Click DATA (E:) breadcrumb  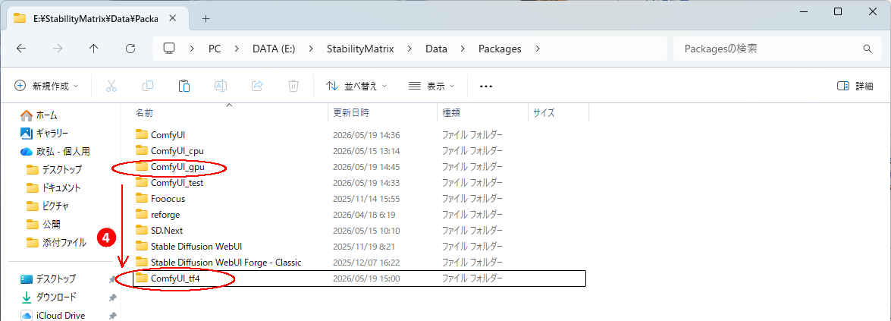pyautogui.click(x=274, y=49)
